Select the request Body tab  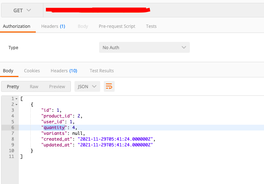(83, 26)
